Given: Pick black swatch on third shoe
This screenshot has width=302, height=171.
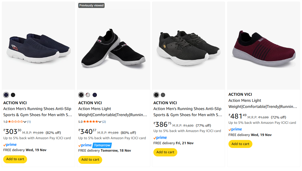Looking at the screenshot, I should click(x=156, y=95).
